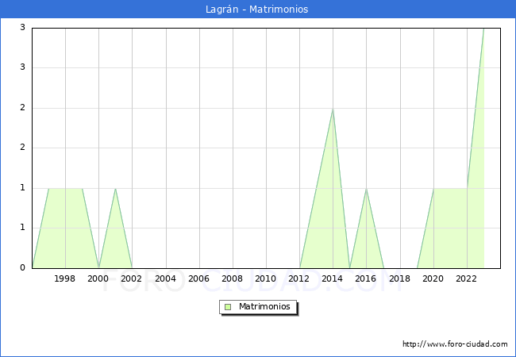516x357 pixels.
Task: Click the green Matrimonios legend color swatch
Action: 228,307
